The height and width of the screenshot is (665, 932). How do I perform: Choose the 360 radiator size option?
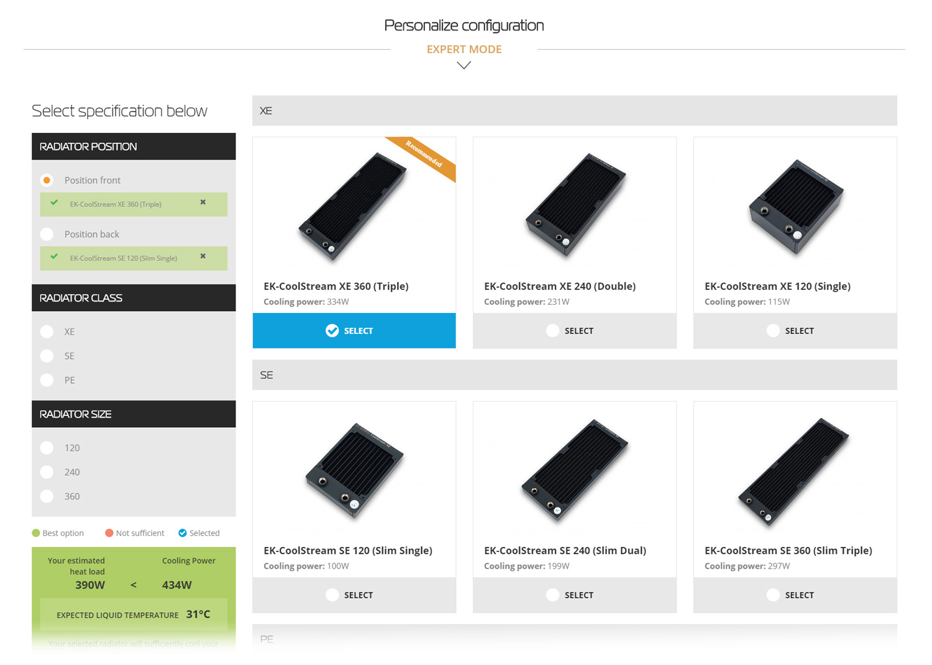point(47,496)
